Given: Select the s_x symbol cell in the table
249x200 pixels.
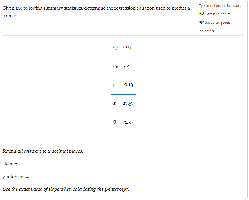Looking at the screenshot, I should (x=115, y=66).
